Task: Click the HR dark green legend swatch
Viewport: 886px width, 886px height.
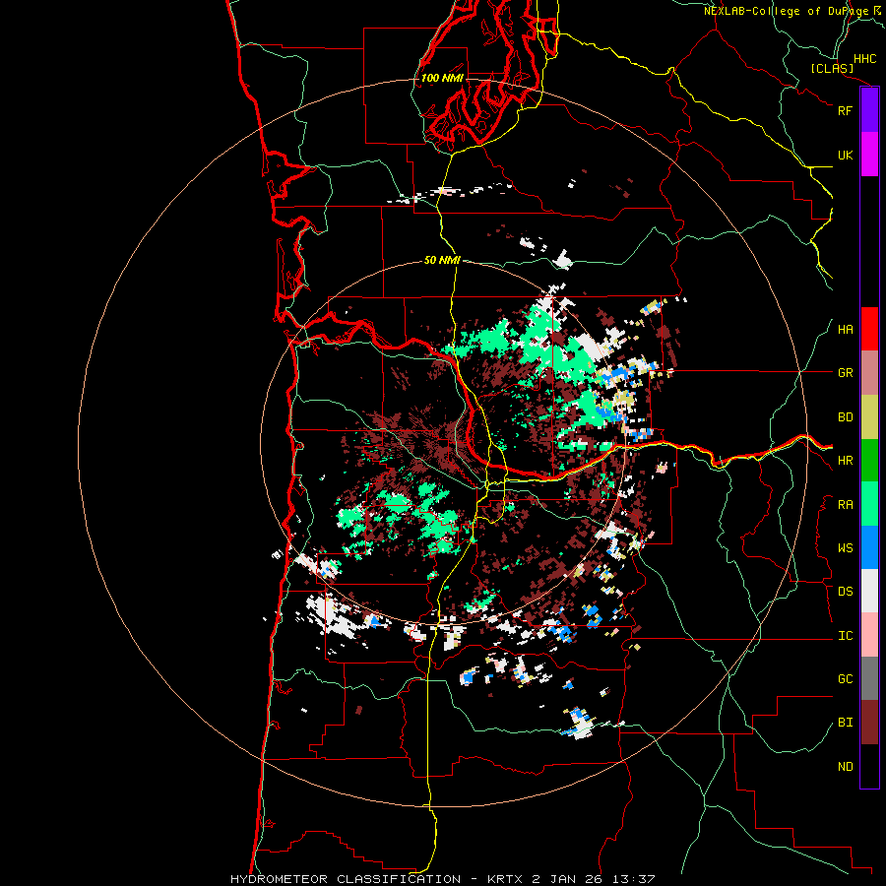Action: [869, 461]
